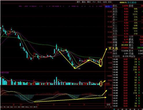
Task: Select the SAR indicator tab
Action: point(8,107)
